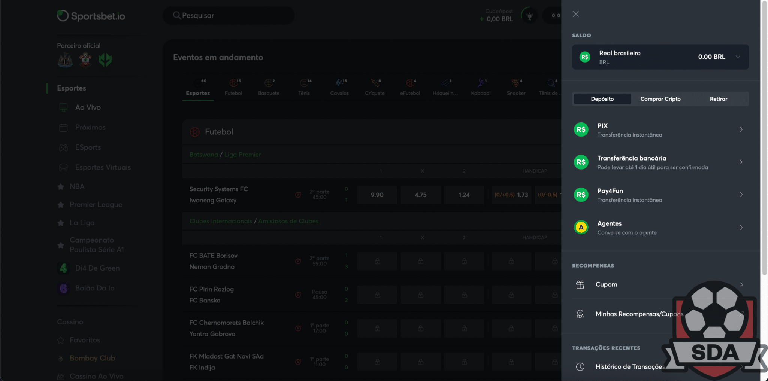768x381 pixels.
Task: Click the Histórico de Transações clock icon
Action: pyautogui.click(x=580, y=367)
